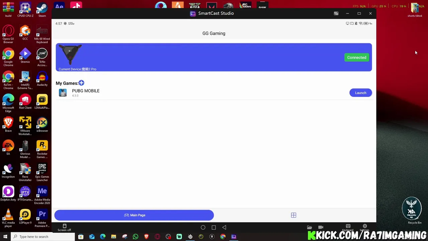Click the Current Device label

pyautogui.click(x=77, y=69)
